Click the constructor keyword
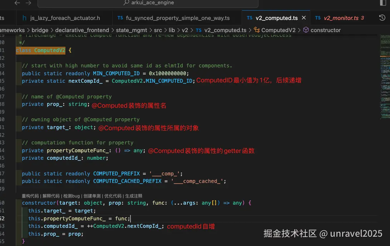The width and height of the screenshot is (390, 246). click(39, 203)
